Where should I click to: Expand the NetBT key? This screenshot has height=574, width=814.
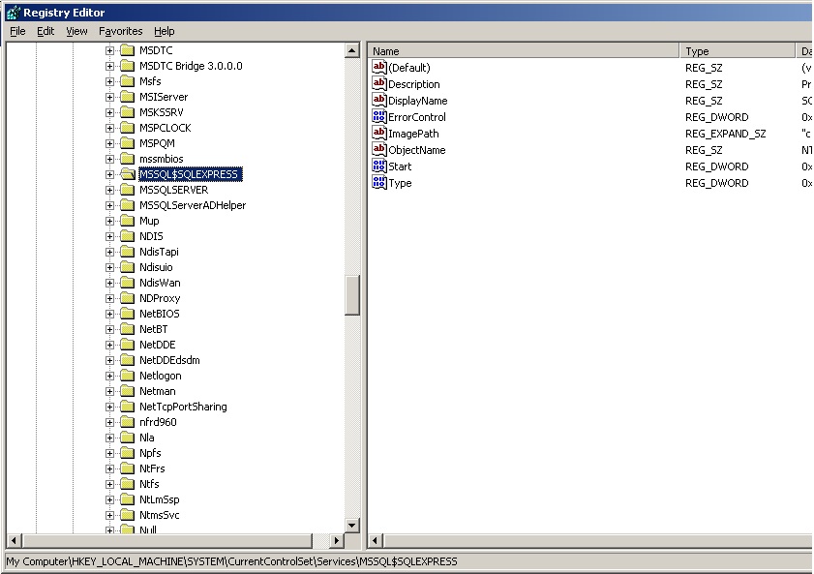click(x=109, y=329)
